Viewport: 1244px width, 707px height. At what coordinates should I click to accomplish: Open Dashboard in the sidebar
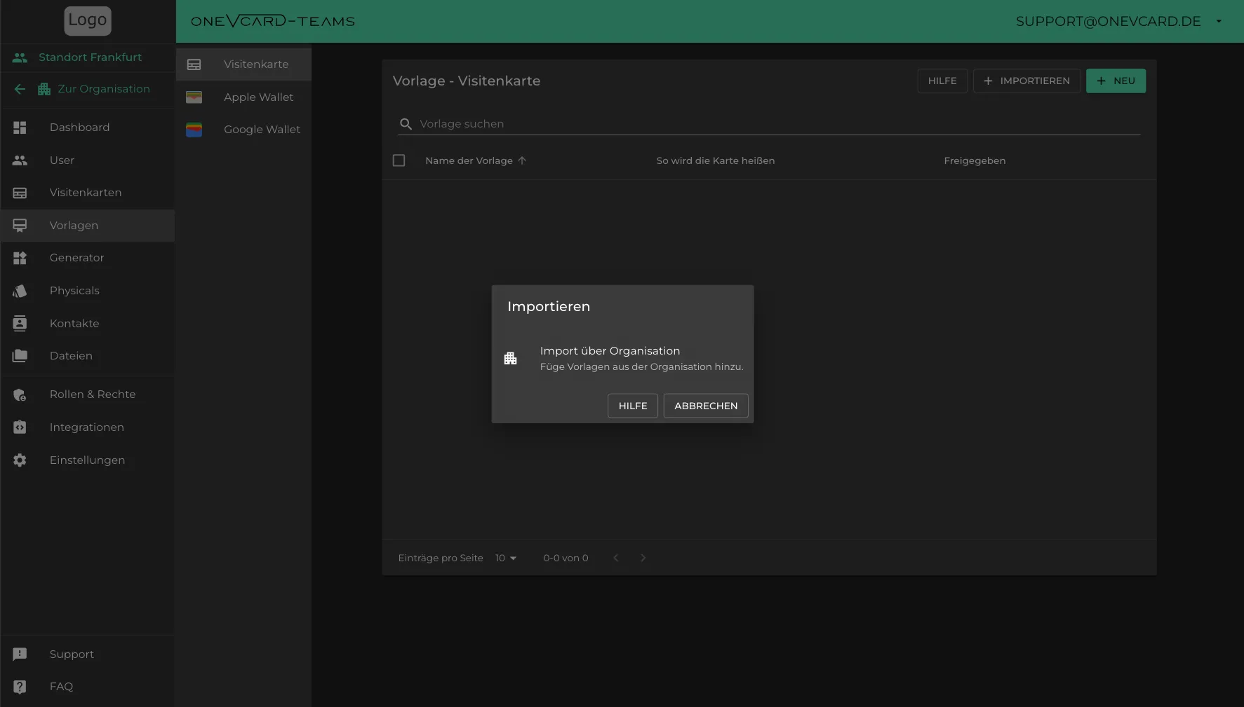pos(88,128)
